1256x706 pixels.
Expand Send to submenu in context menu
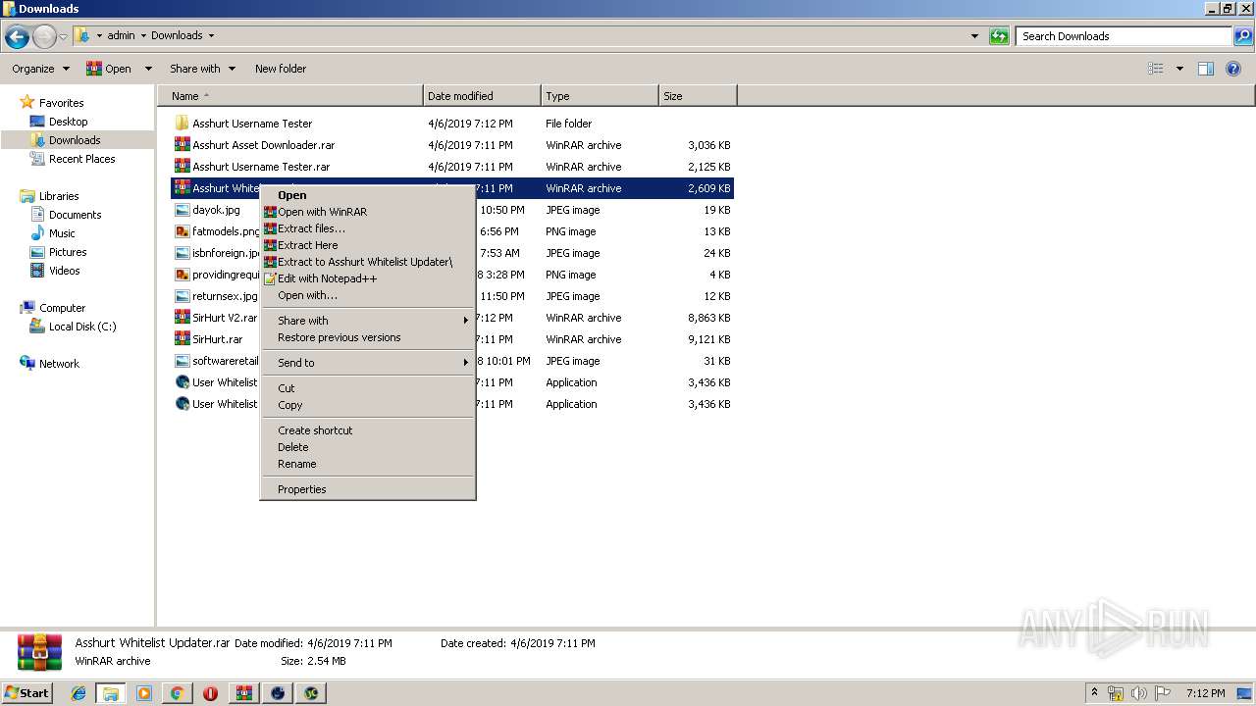click(x=368, y=363)
